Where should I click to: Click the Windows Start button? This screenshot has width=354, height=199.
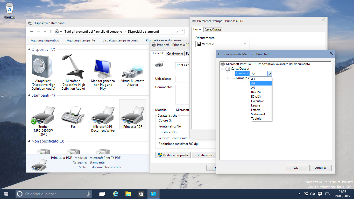click(x=6, y=194)
